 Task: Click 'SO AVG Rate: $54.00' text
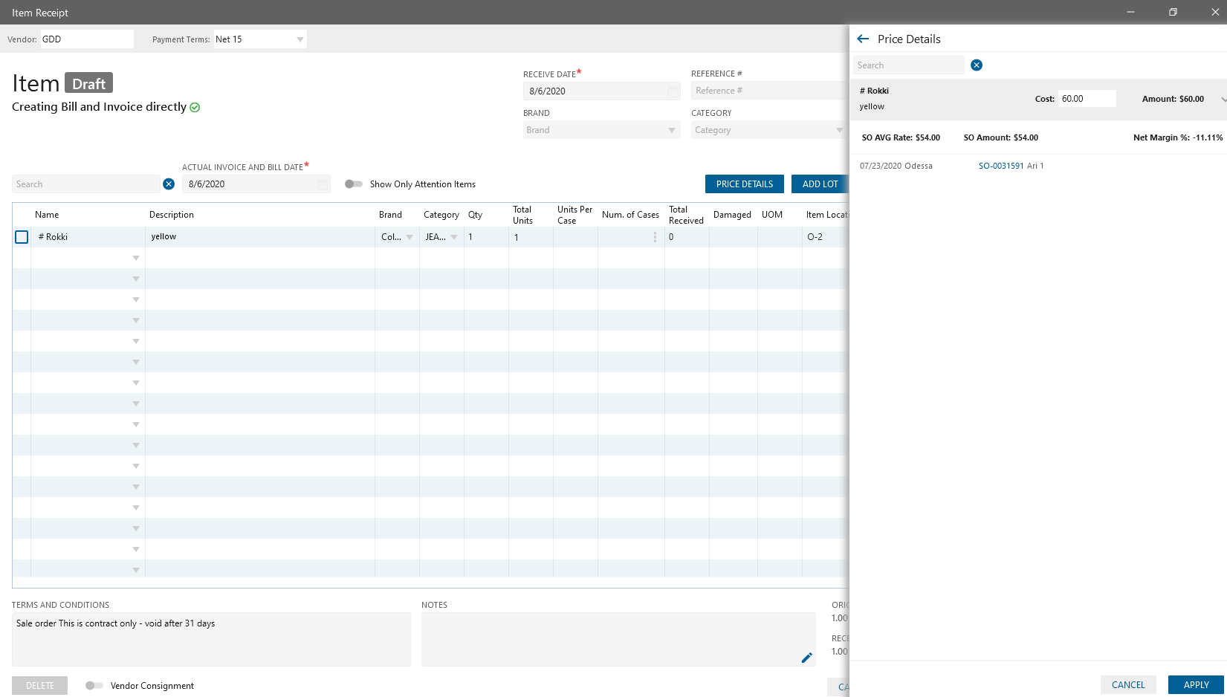(x=901, y=137)
